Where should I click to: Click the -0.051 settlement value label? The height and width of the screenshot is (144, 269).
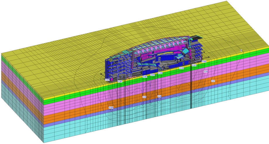tap(152, 75)
